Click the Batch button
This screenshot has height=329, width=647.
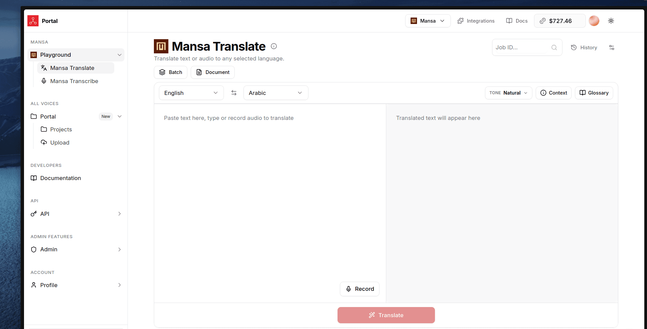pyautogui.click(x=170, y=72)
